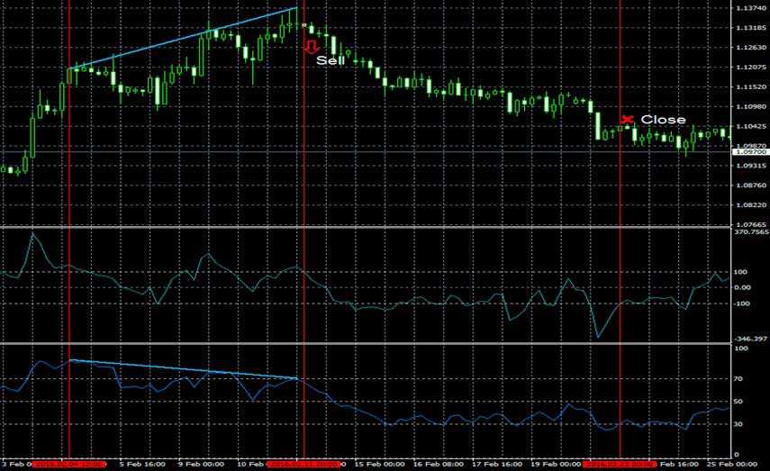Click the -346.397 indicator scale value

[x=750, y=339]
